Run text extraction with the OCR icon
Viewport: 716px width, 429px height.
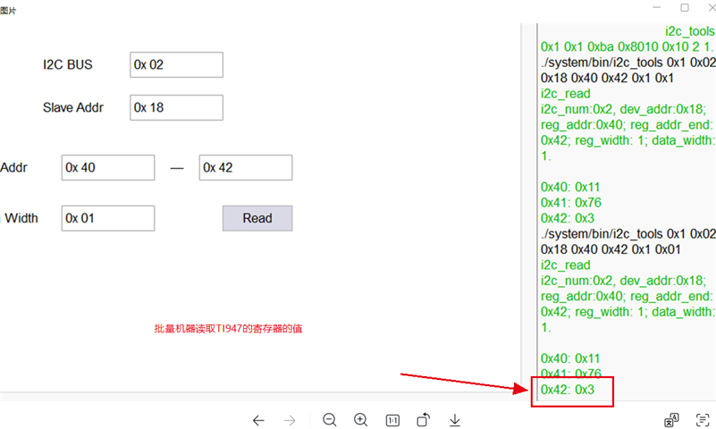point(703,420)
